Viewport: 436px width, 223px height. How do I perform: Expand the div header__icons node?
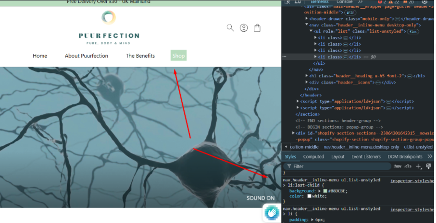[x=307, y=82]
